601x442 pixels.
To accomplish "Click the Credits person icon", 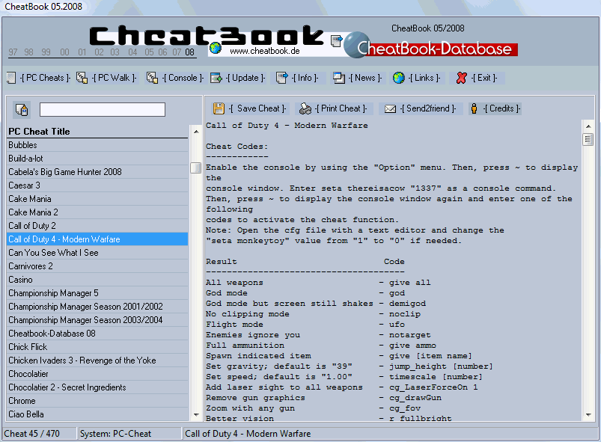I will [474, 108].
